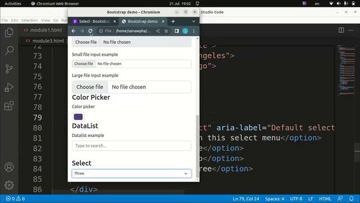The image size is (360, 203).
Task: Open VS Code Go menu
Action: tap(56, 20)
